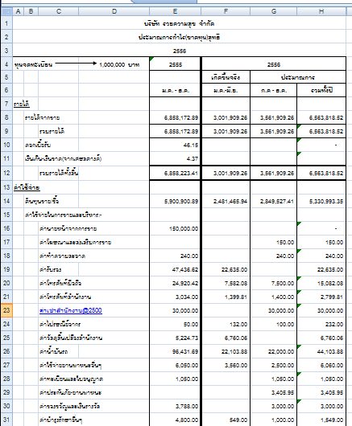Select row 23 highlighted header
The height and width of the screenshot is (426, 352).
click(x=6, y=310)
